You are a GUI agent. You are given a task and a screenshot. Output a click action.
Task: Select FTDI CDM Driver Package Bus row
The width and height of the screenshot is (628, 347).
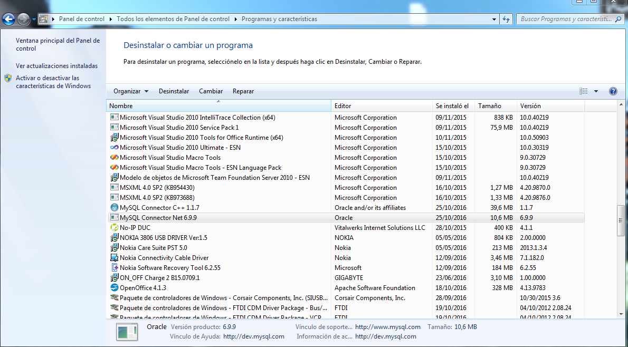coord(346,308)
